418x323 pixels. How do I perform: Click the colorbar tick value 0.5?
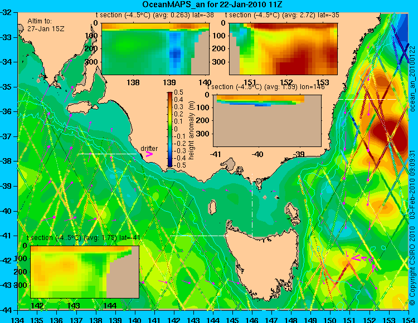178,92
